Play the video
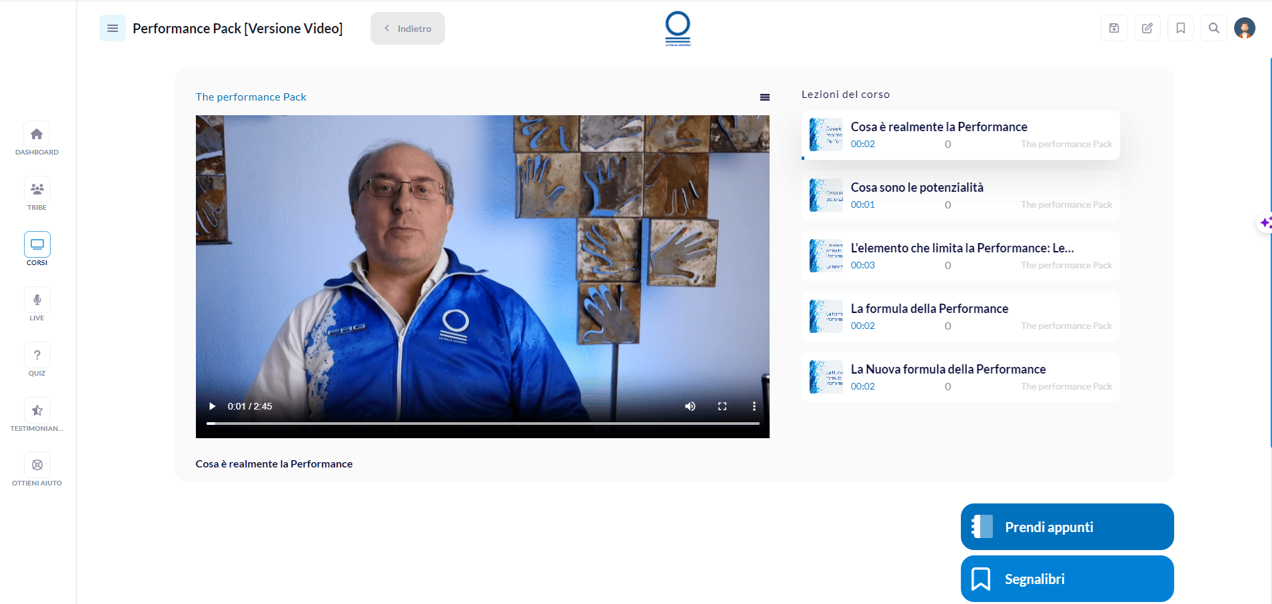 pyautogui.click(x=212, y=406)
